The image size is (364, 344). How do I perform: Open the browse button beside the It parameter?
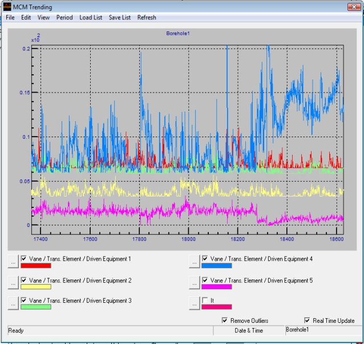(195, 303)
